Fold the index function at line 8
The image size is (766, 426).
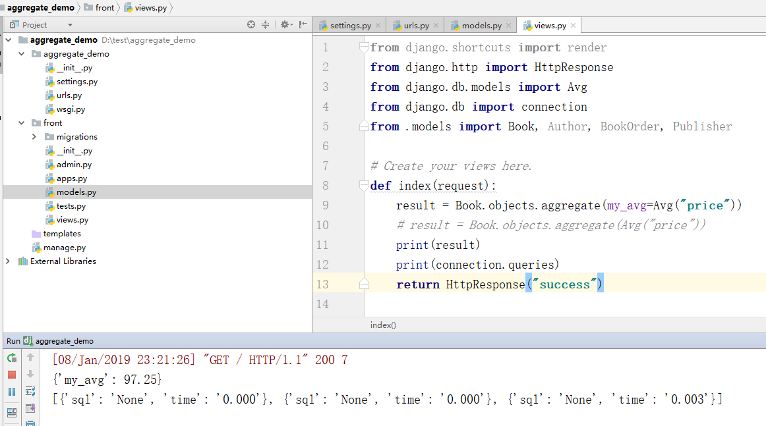pyautogui.click(x=363, y=186)
